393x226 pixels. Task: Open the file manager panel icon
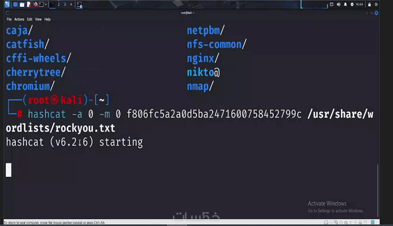pos(22,4)
